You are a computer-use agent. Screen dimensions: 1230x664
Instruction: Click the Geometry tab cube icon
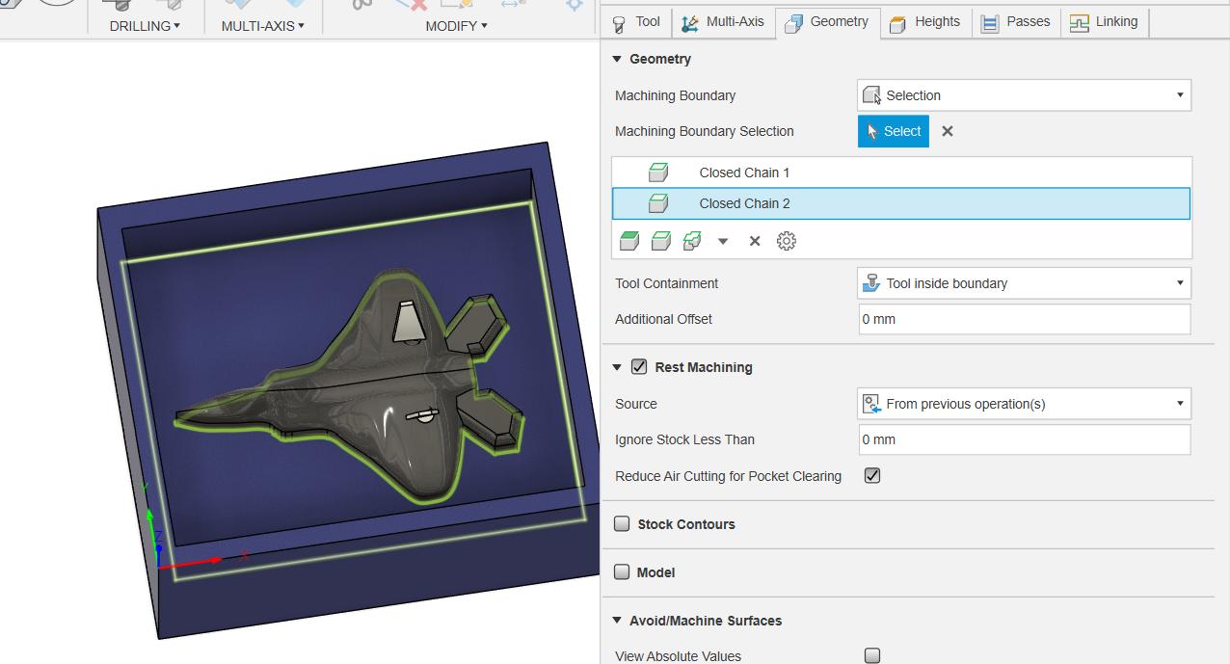[793, 24]
